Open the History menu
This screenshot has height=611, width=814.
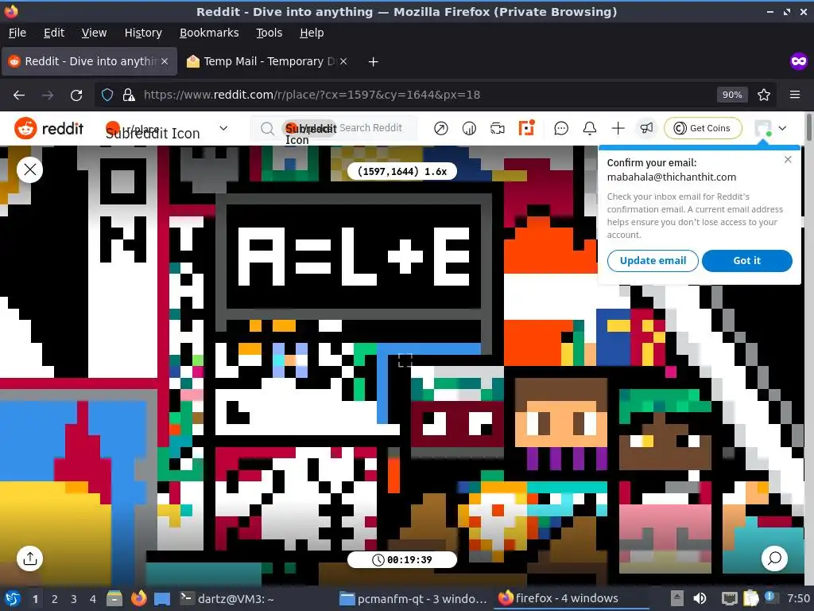pos(143,33)
